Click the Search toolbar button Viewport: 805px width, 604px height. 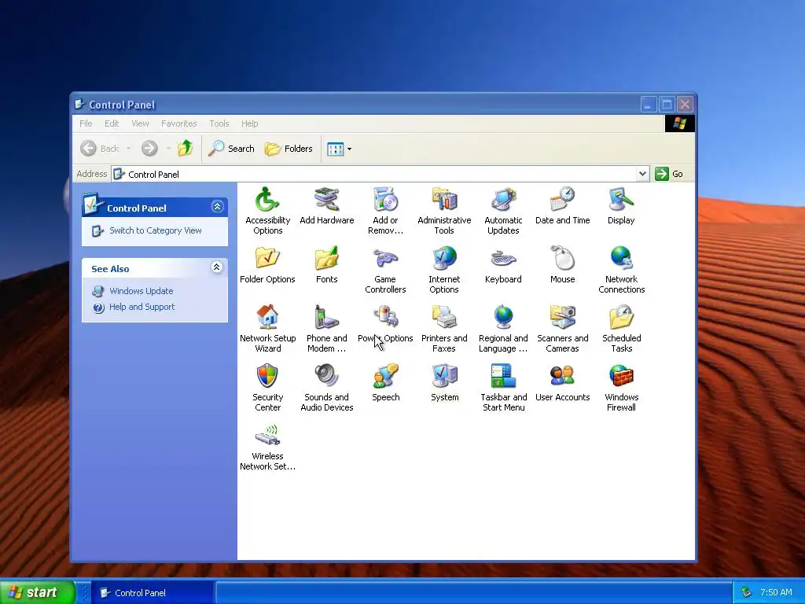point(232,149)
